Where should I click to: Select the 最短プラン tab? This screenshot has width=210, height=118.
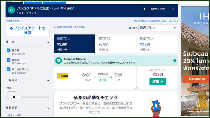tap(157, 44)
